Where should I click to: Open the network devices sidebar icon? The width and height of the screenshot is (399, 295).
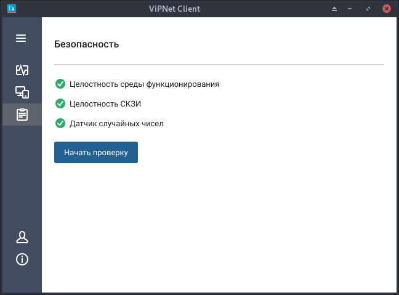pyautogui.click(x=22, y=92)
